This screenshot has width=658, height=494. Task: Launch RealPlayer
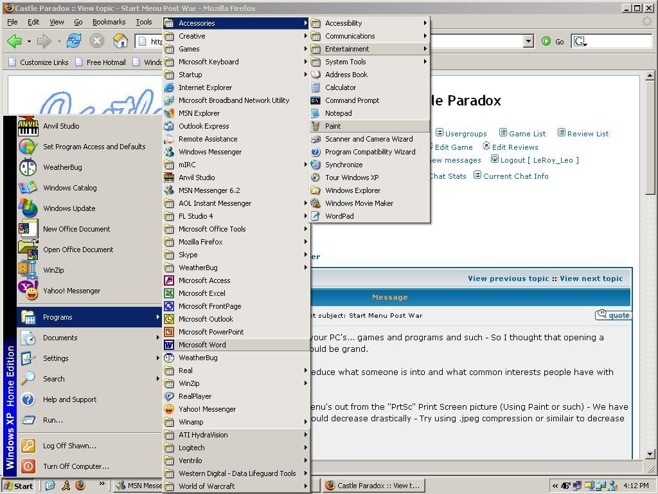236,396
